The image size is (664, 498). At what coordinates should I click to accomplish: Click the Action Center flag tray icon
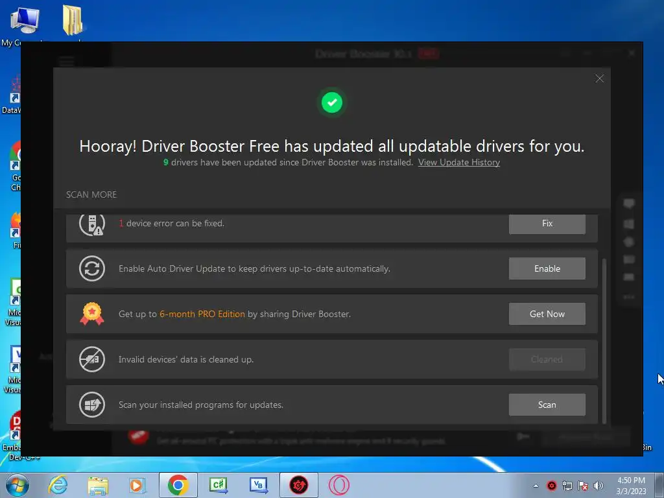tap(583, 486)
